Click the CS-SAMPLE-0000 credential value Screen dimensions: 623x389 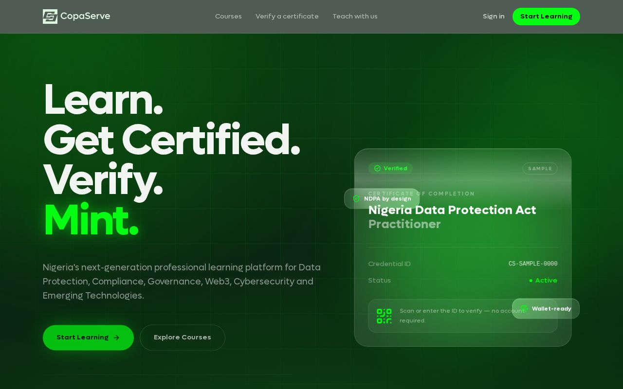tap(533, 264)
